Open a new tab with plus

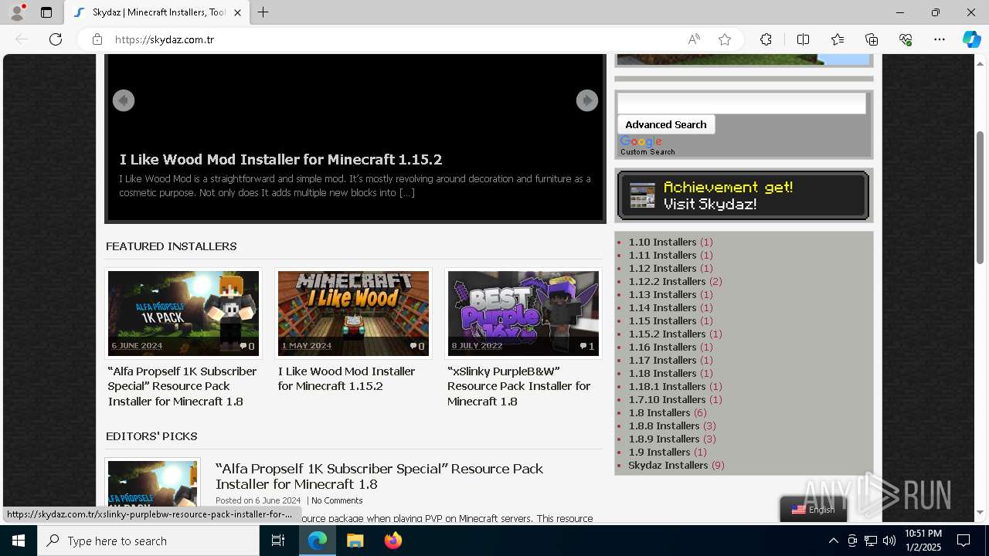(x=263, y=12)
